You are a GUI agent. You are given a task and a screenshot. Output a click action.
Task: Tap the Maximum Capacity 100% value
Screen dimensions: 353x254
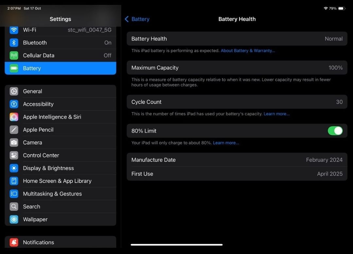[x=335, y=68]
